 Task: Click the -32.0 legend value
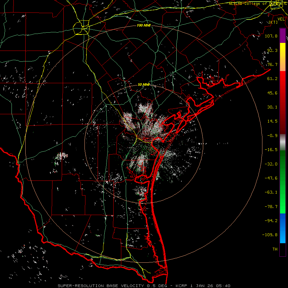(271, 164)
